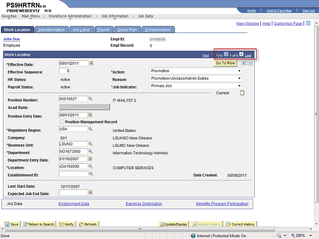Click the Current notes icon

(x=242, y=93)
